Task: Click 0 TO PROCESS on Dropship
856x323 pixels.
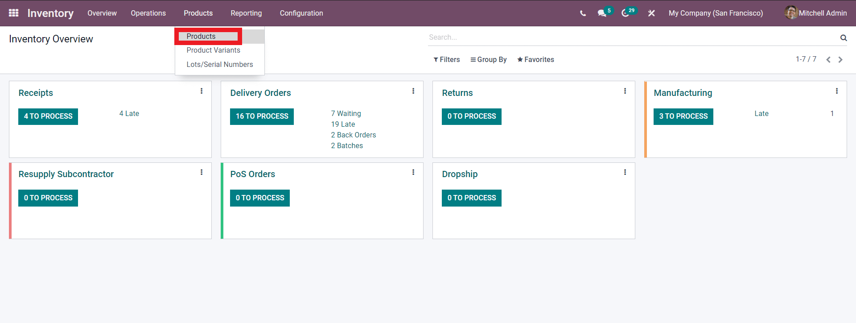Action: tap(472, 198)
